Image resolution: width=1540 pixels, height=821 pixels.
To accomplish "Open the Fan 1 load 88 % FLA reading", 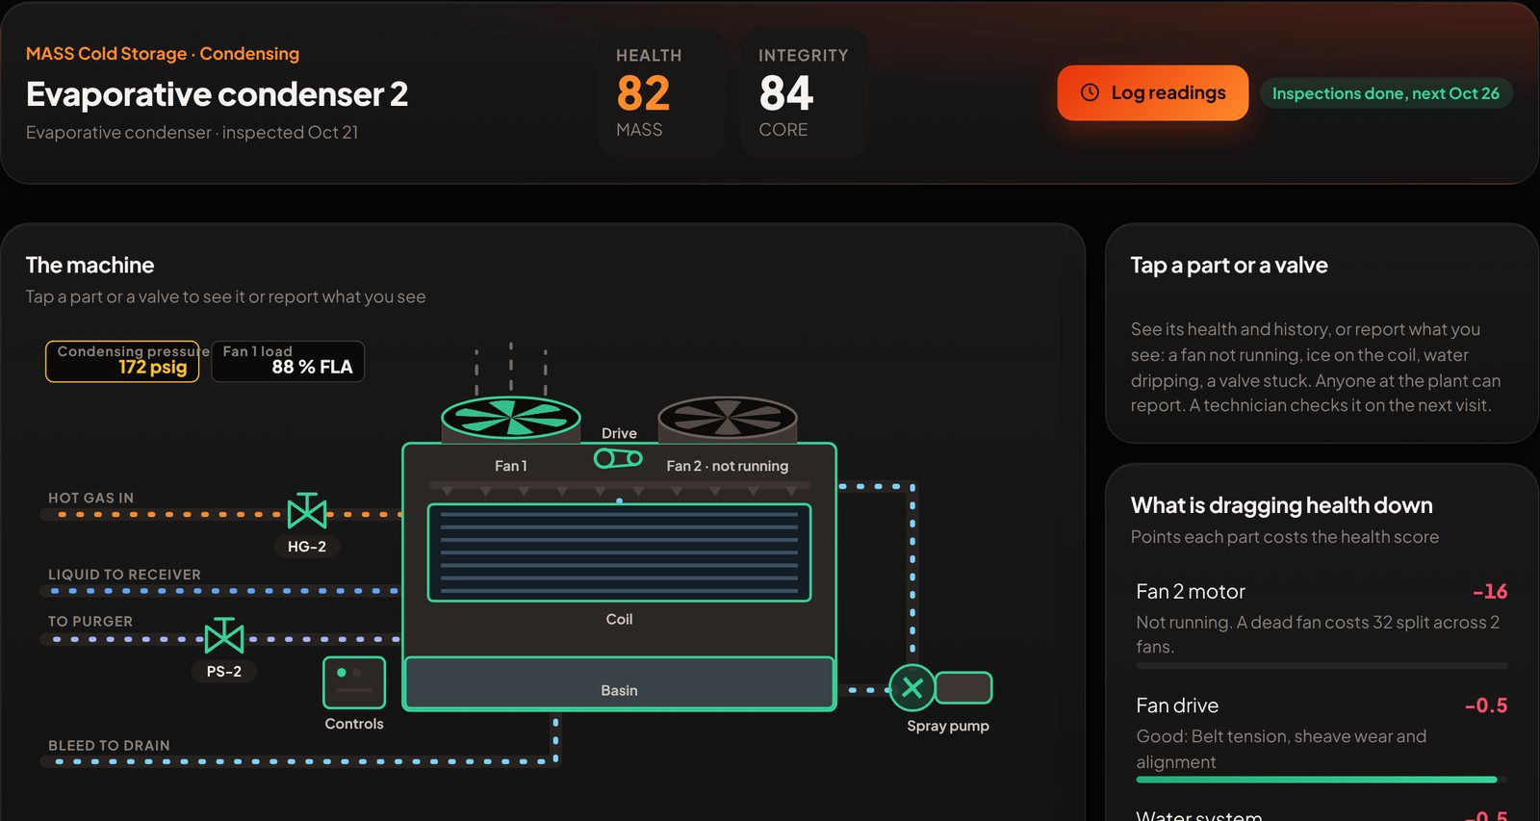I will 288,361.
